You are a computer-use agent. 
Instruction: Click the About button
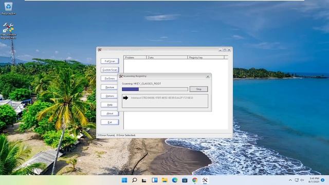[109, 114]
